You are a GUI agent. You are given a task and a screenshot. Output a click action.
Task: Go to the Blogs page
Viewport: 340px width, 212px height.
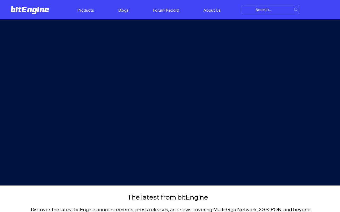pyautogui.click(x=123, y=10)
